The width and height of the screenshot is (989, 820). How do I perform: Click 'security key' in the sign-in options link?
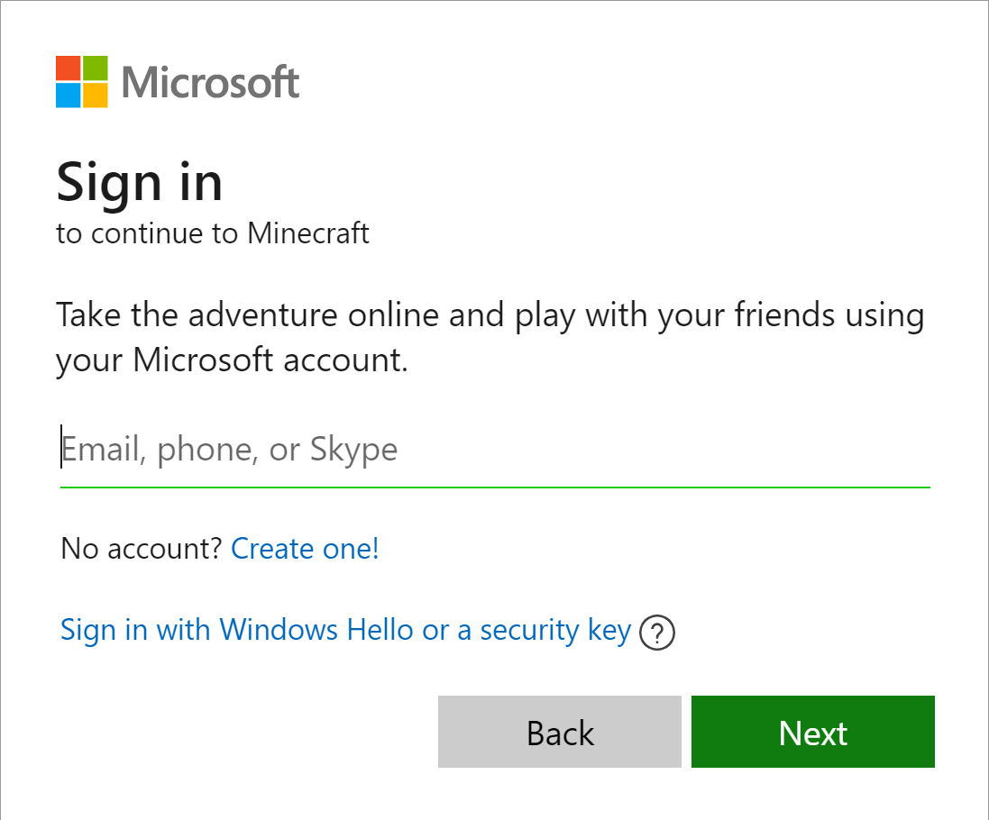(x=554, y=630)
